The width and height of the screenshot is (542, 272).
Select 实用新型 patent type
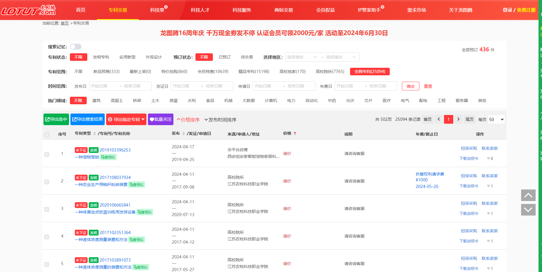127,57
